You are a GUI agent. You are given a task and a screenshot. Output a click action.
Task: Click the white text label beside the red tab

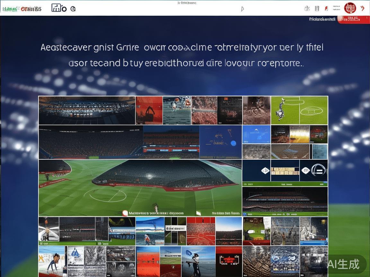(322, 19)
